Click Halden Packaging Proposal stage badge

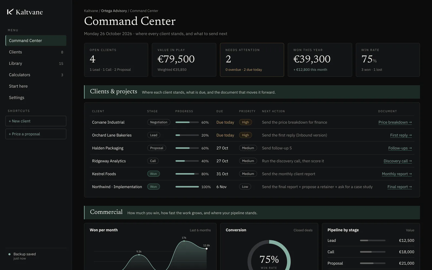pos(157,148)
